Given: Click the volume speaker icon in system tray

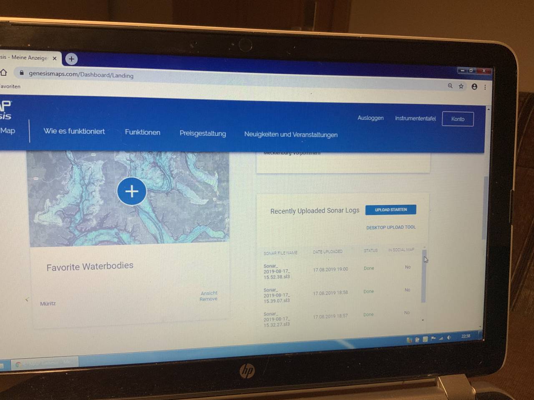Looking at the screenshot, I should (x=449, y=338).
